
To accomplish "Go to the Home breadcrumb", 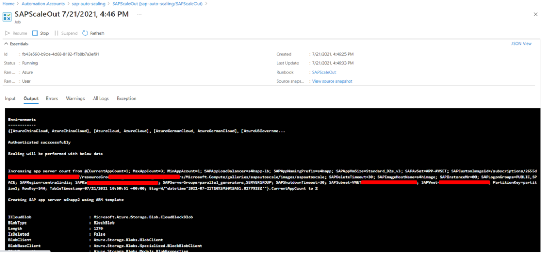I will pos(8,4).
